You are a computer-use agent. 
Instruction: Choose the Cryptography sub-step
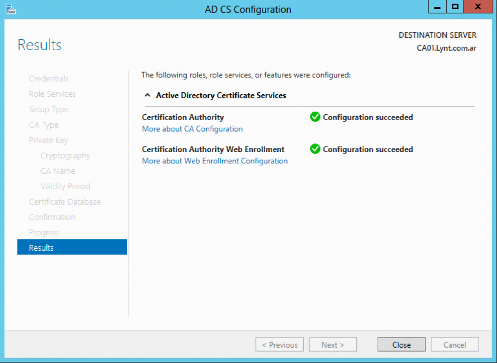click(x=65, y=155)
